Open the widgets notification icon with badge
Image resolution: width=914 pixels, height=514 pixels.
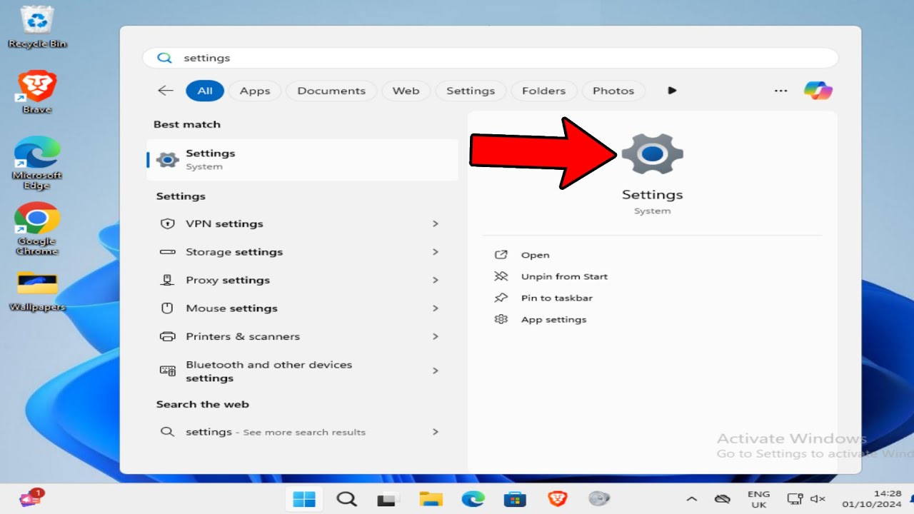pos(31,498)
